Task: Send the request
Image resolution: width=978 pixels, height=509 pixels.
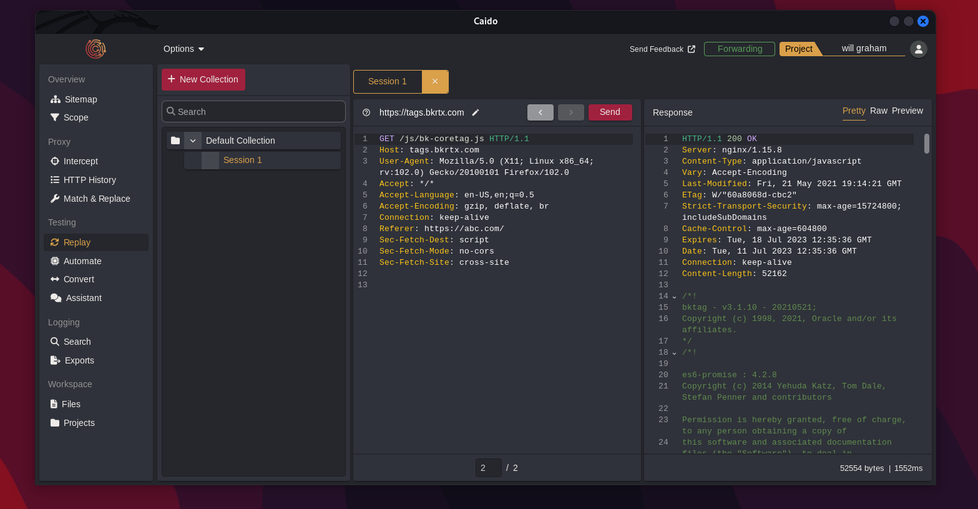Action: [610, 112]
